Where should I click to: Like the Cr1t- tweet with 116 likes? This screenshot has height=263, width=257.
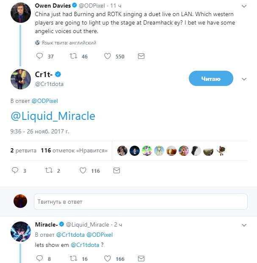[83, 171]
